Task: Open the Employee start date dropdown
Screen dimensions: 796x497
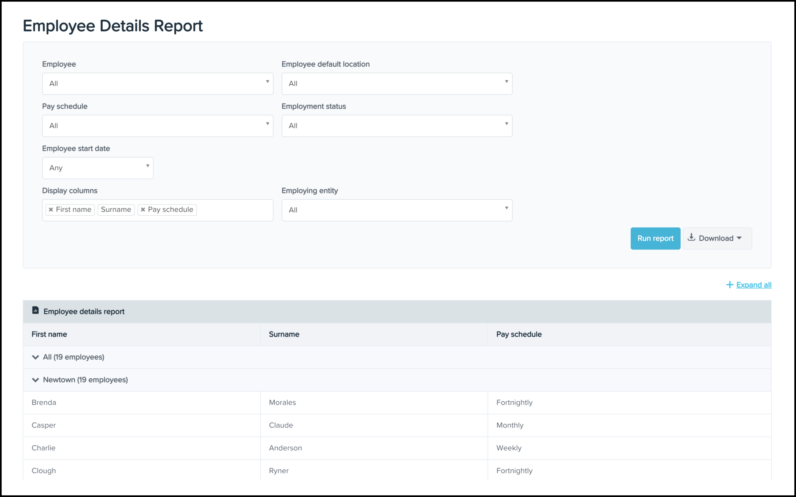Action: point(98,168)
